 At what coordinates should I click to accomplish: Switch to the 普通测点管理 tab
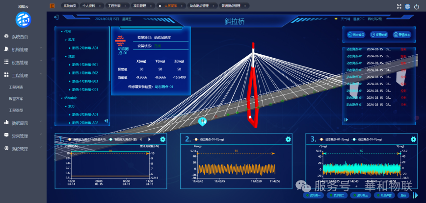coord(234,6)
